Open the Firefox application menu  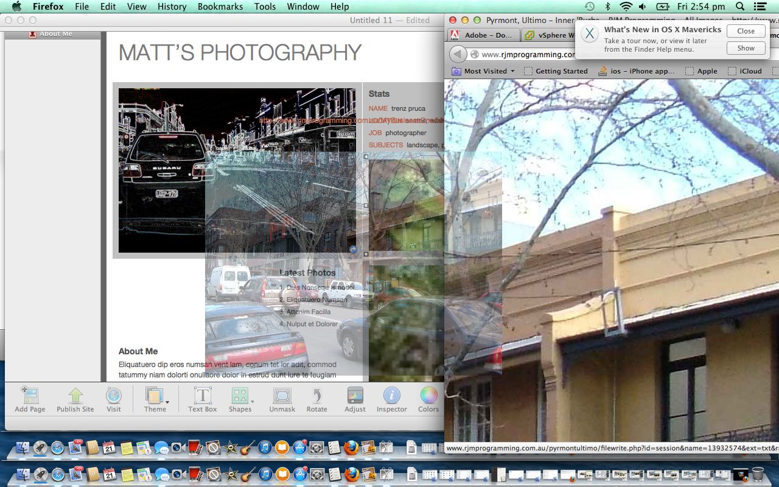48,7
